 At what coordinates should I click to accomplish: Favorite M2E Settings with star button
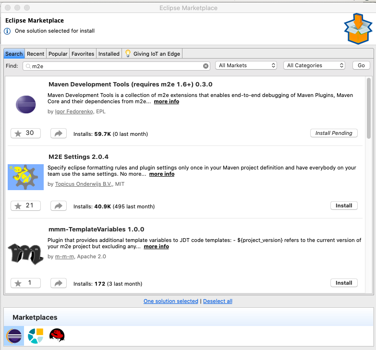pyautogui.click(x=25, y=205)
